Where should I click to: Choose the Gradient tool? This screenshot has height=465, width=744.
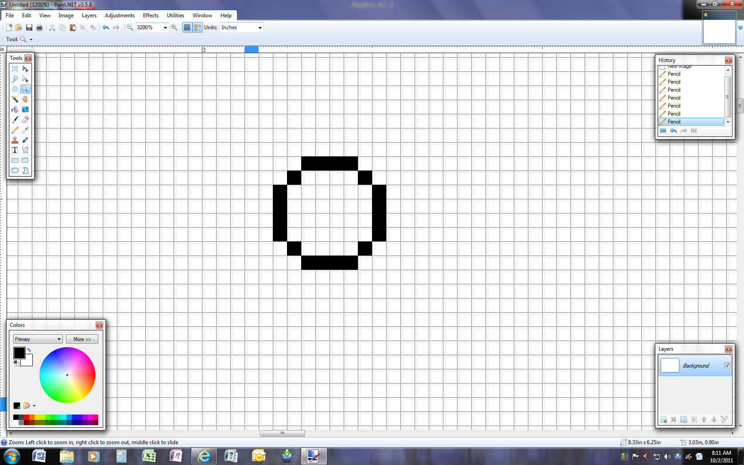click(x=25, y=109)
